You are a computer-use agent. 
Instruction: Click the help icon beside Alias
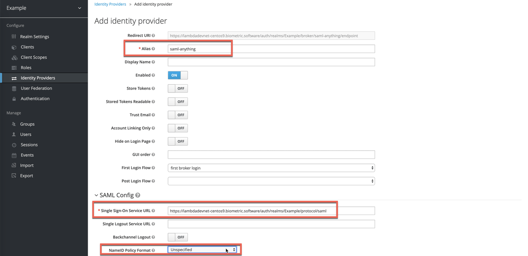pyautogui.click(x=152, y=48)
